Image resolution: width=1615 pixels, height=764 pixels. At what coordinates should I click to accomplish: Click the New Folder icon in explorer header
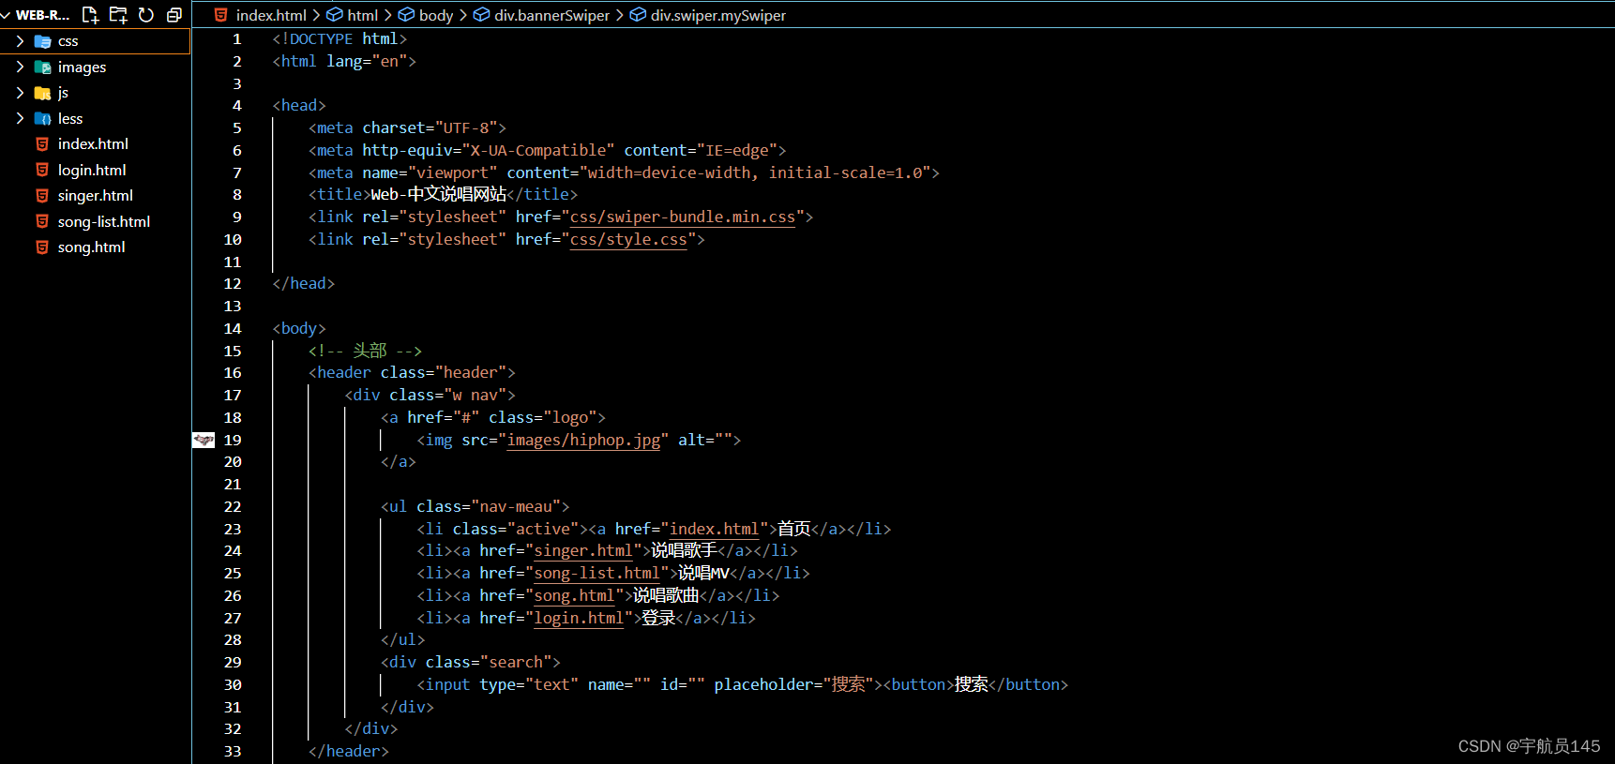(x=118, y=15)
